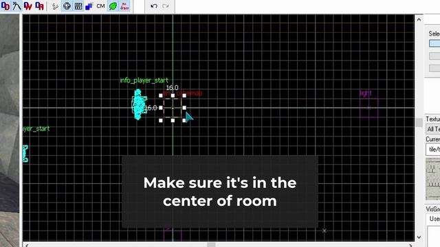This screenshot has width=440, height=247.
Task: Toggle the three-bar grid toolbar icon
Action: click(78, 6)
